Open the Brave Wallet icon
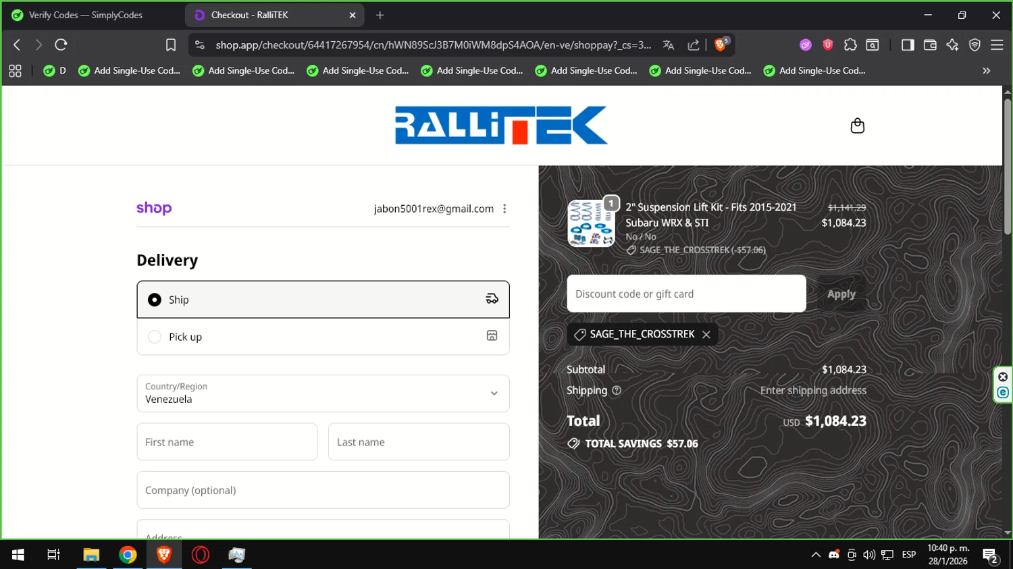Screen dimensions: 1013x569 (930, 45)
